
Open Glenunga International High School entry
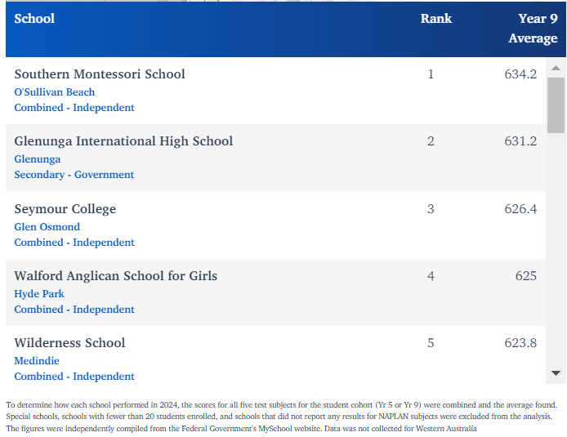(x=123, y=141)
